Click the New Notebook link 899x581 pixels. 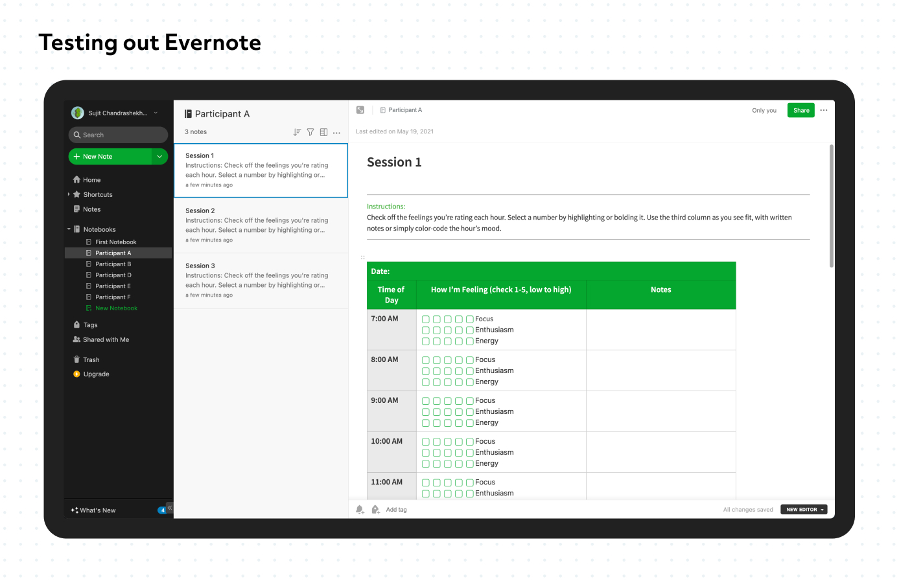(x=116, y=308)
